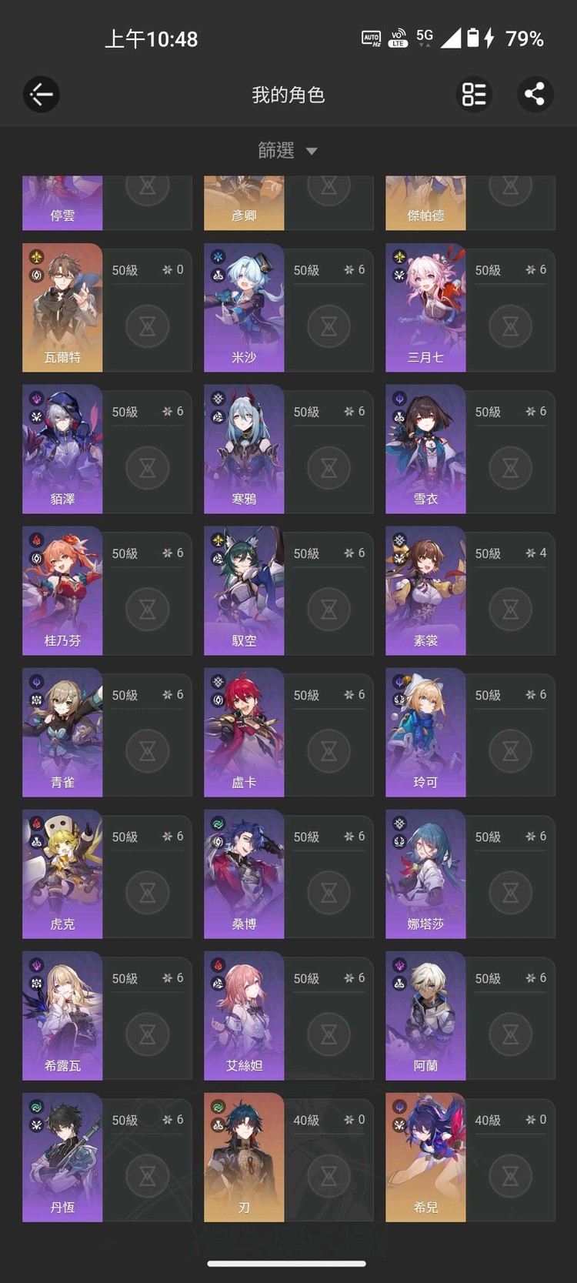Tap light cone slot icon beside 三月七
This screenshot has width=577, height=1283.
click(510, 326)
